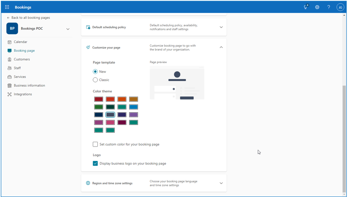Click the Staff icon in sidebar
348x197 pixels.
click(10, 68)
